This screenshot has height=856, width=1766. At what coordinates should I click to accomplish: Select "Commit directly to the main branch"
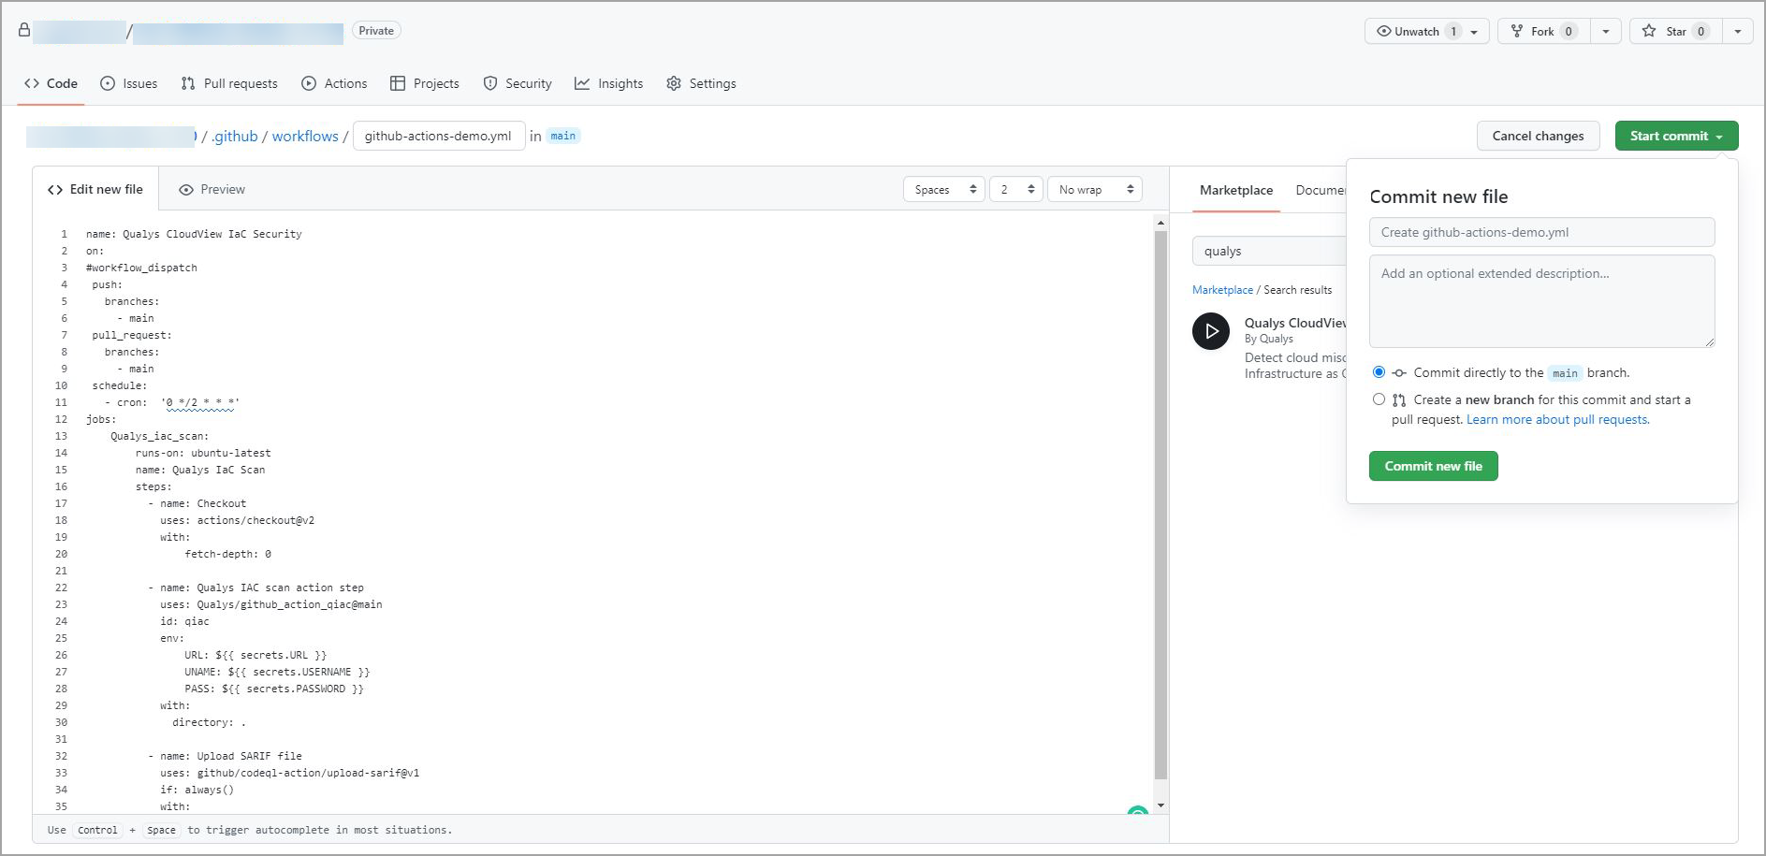tap(1379, 371)
